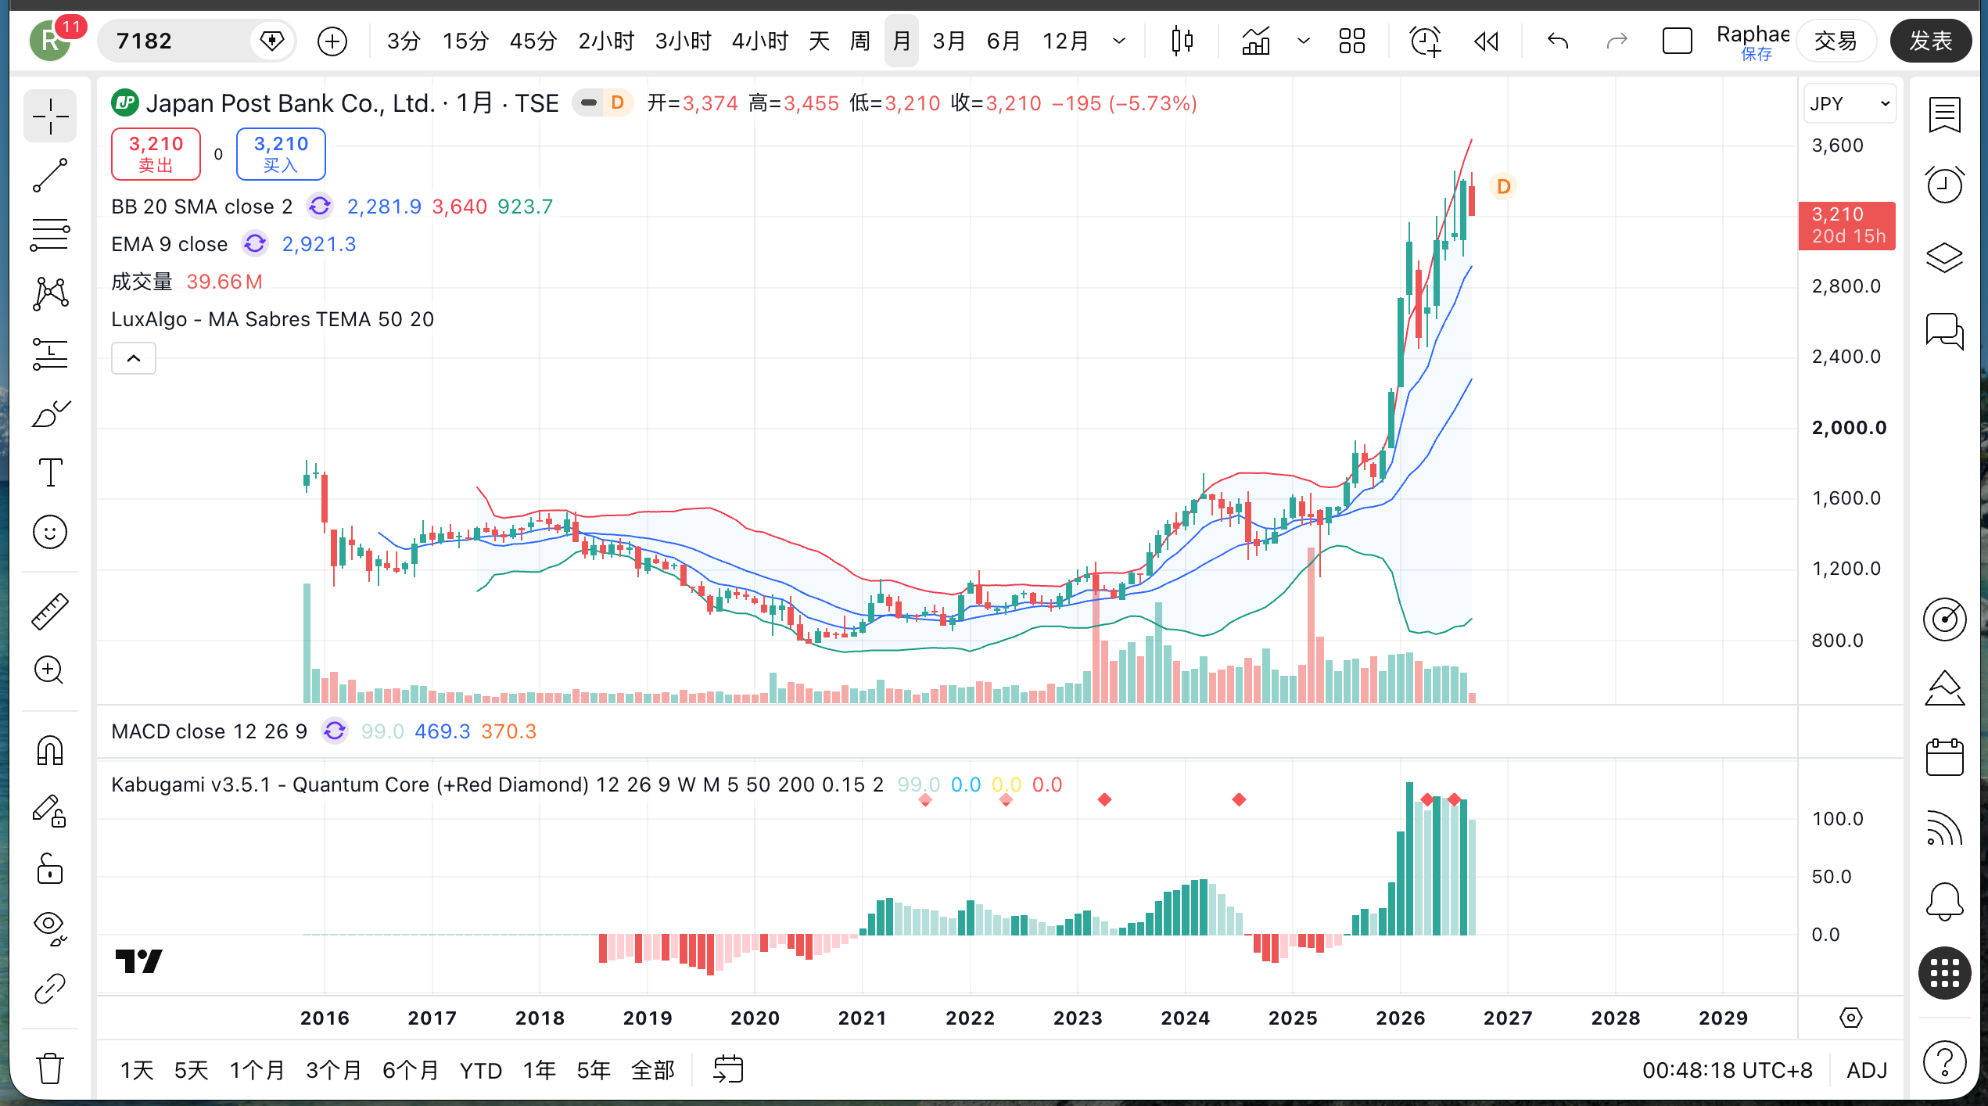1988x1106 pixels.
Task: Open the dots grid apps launcher
Action: [x=1944, y=974]
